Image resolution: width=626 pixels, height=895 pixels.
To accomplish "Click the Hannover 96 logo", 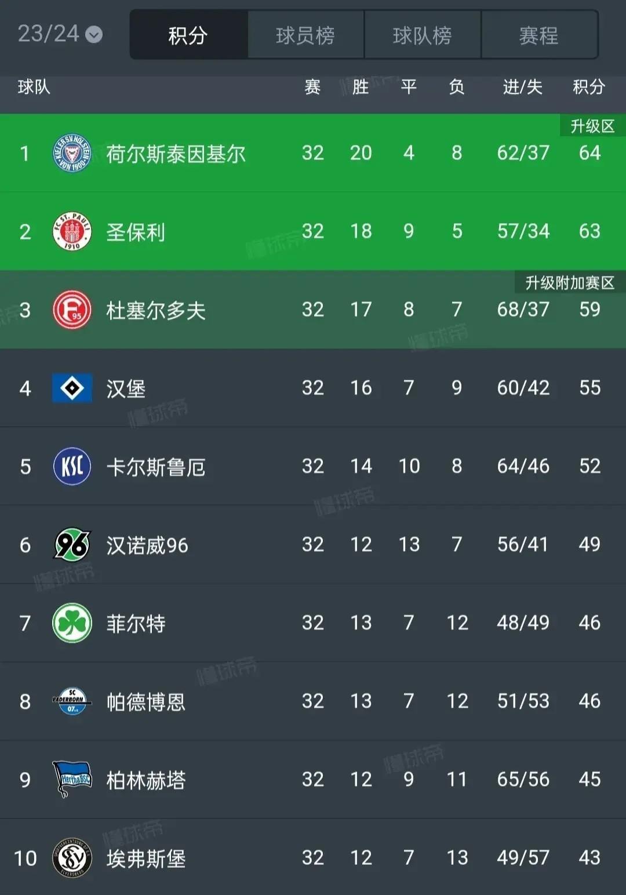I will (72, 545).
